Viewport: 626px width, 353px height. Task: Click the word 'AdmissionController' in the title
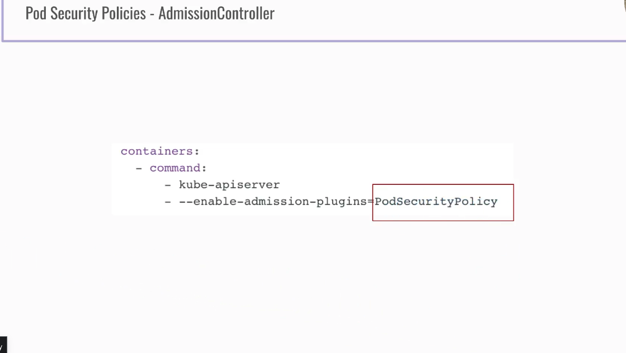click(x=216, y=13)
